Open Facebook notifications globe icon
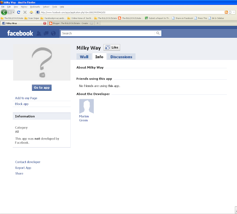 point(53,33)
